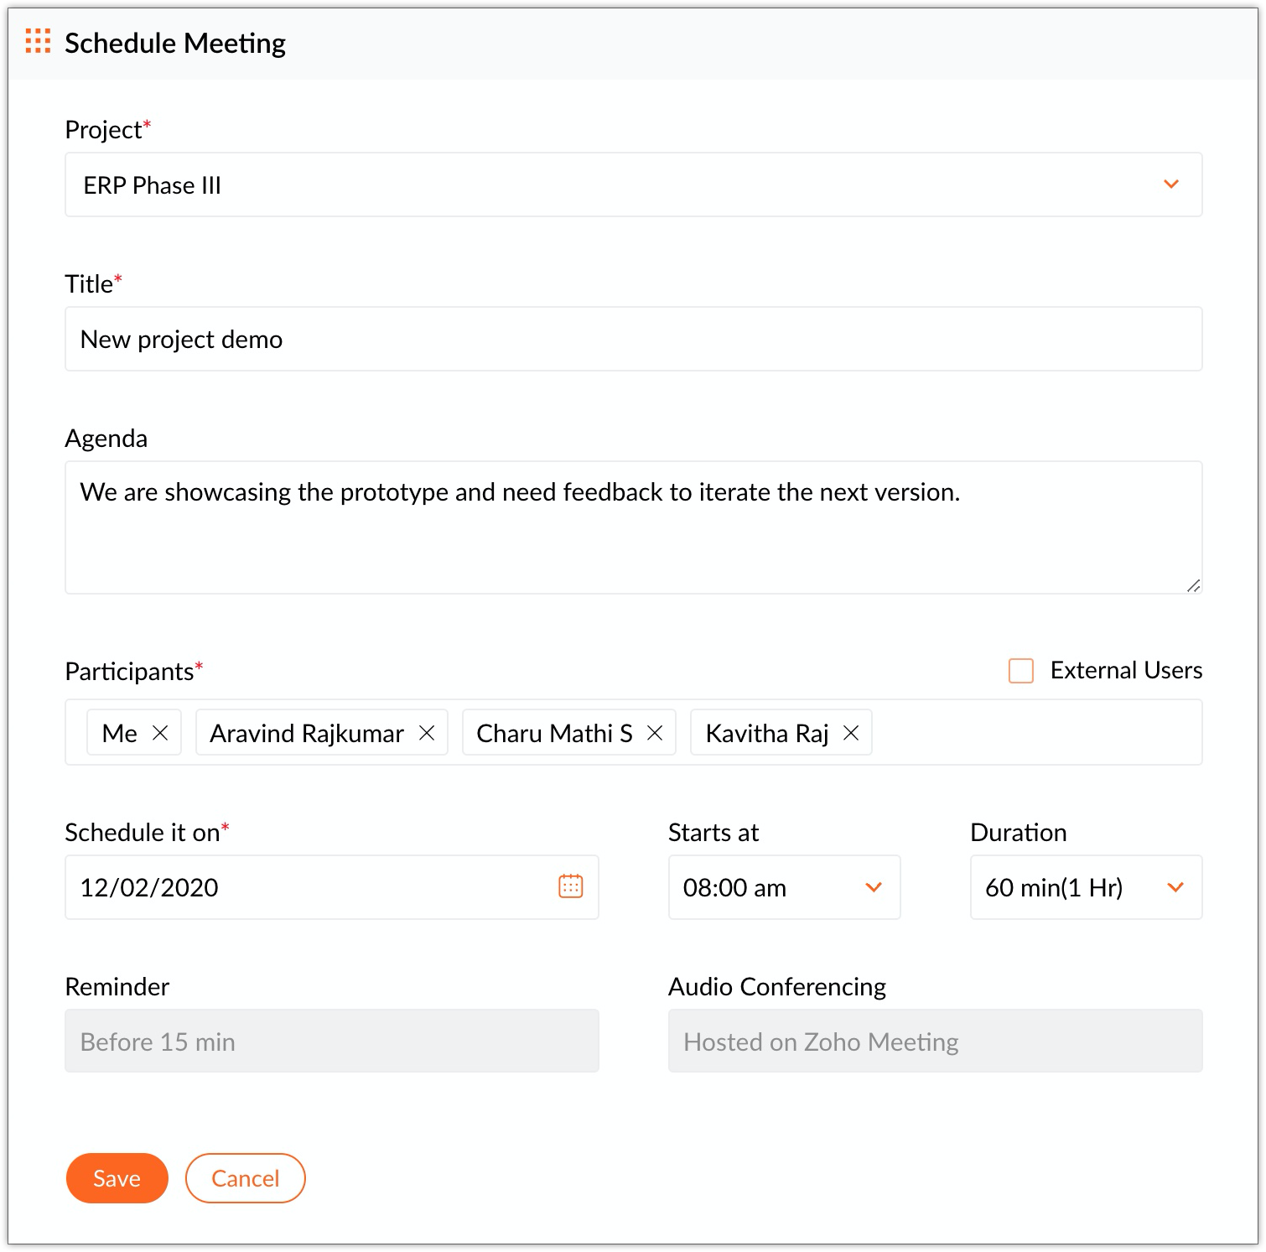The width and height of the screenshot is (1266, 1252).
Task: Open the Starts at time dropdown
Action: tap(873, 887)
